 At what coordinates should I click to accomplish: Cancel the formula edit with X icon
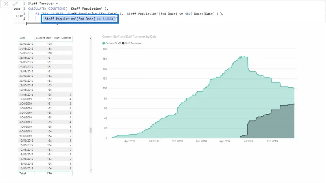click(6, 4)
